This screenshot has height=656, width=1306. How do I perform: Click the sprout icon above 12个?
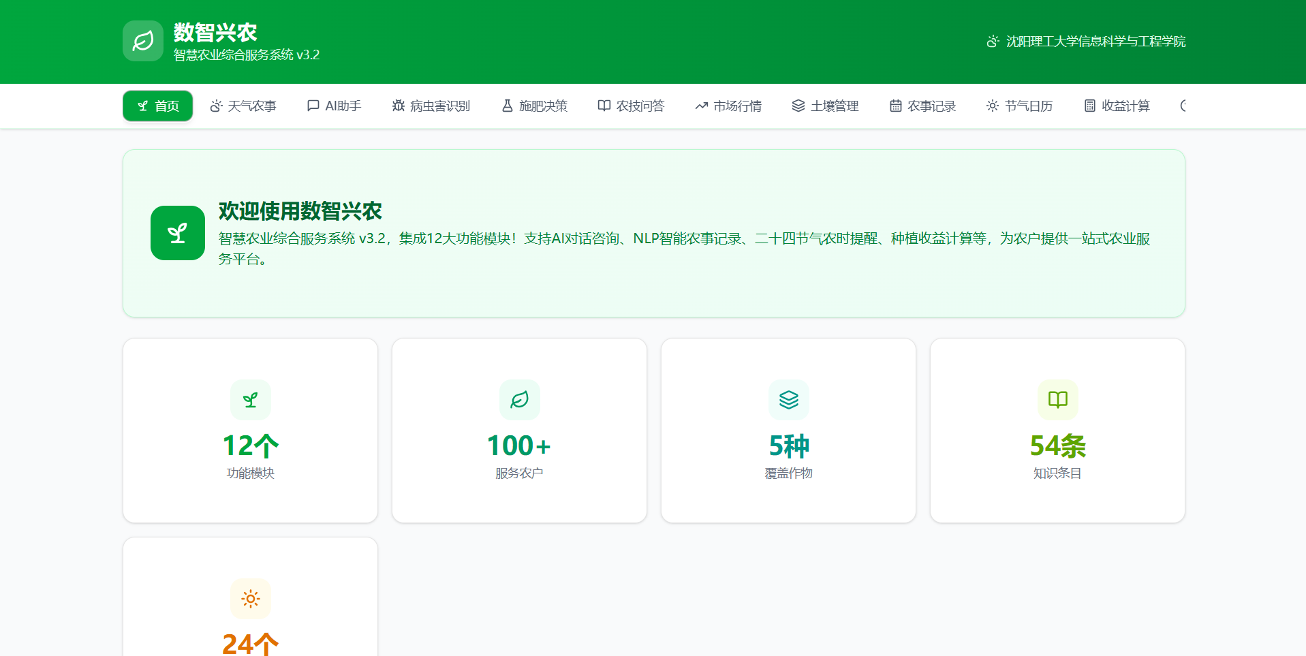coord(251,400)
